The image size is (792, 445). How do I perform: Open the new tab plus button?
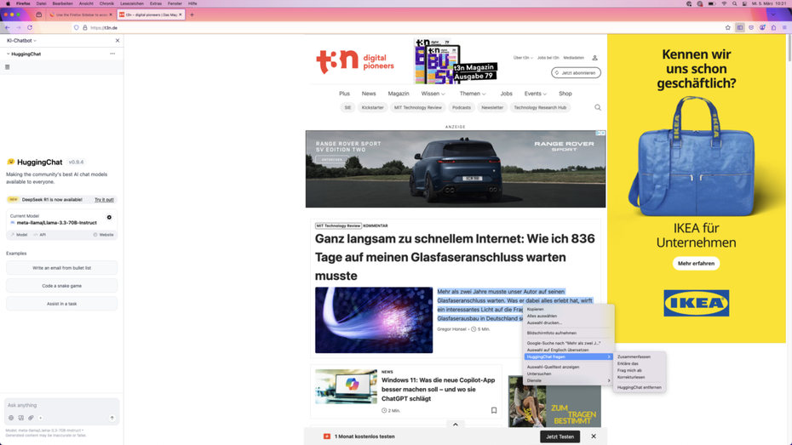click(x=192, y=14)
